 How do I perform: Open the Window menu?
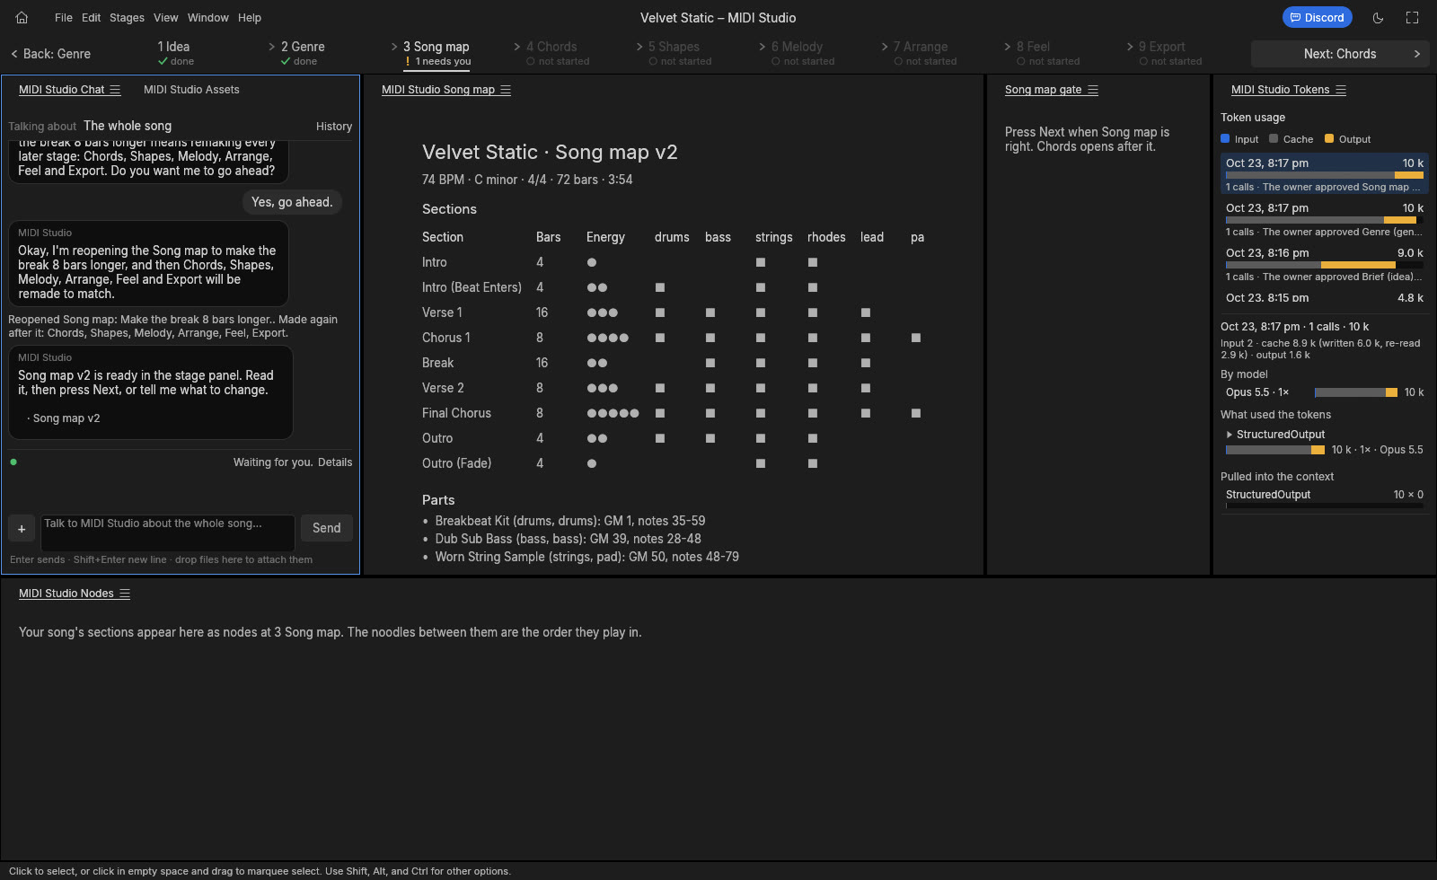(x=207, y=17)
